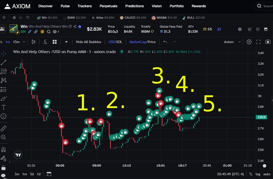Open chart settings gear in toolbar
This screenshot has width=273, height=179.
click(249, 42)
